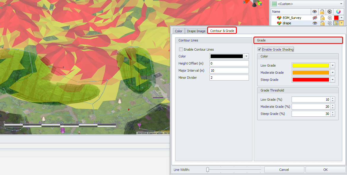Switch to the Color tab
Screen dimensions: 347x175
(179, 31)
